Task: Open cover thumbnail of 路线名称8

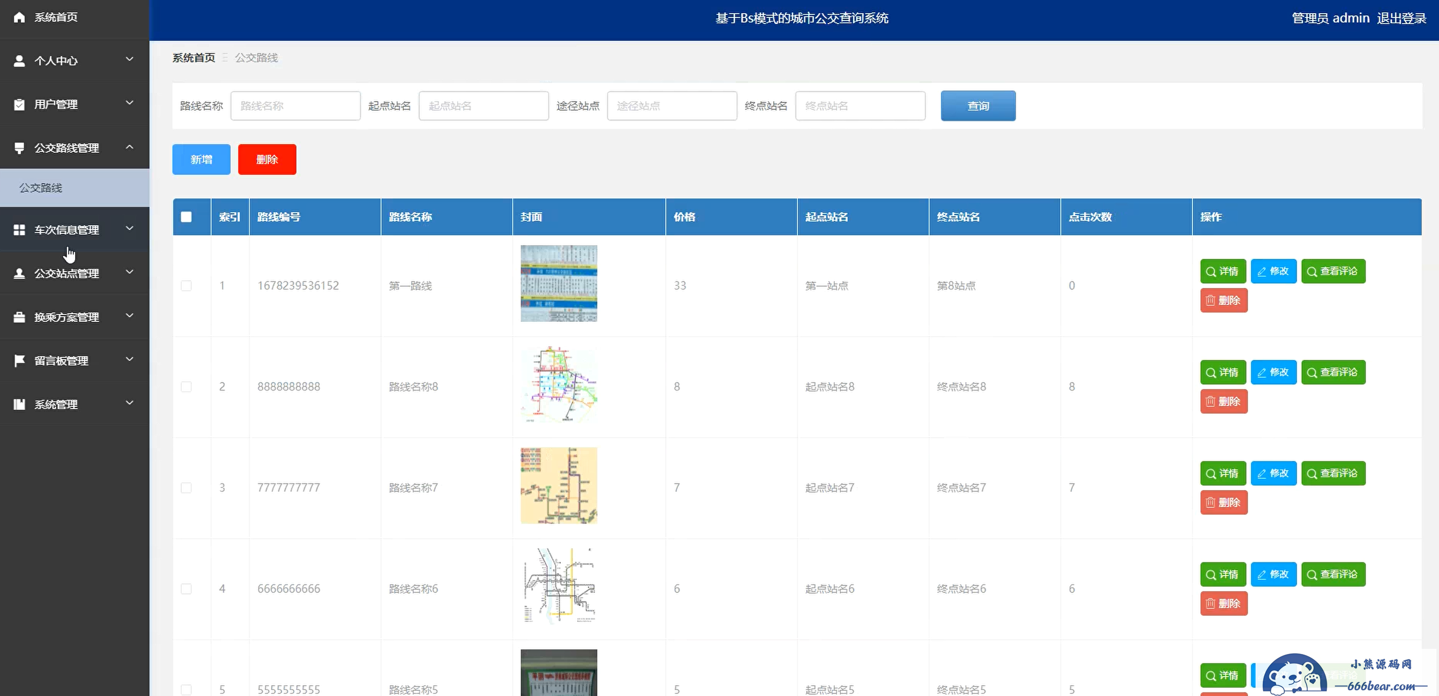Action: point(559,384)
